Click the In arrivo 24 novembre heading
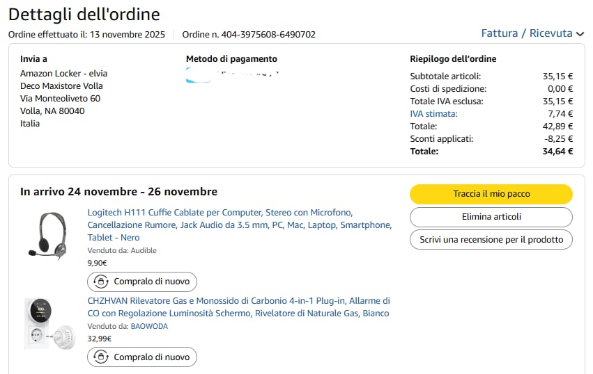This screenshot has width=593, height=374. point(118,192)
